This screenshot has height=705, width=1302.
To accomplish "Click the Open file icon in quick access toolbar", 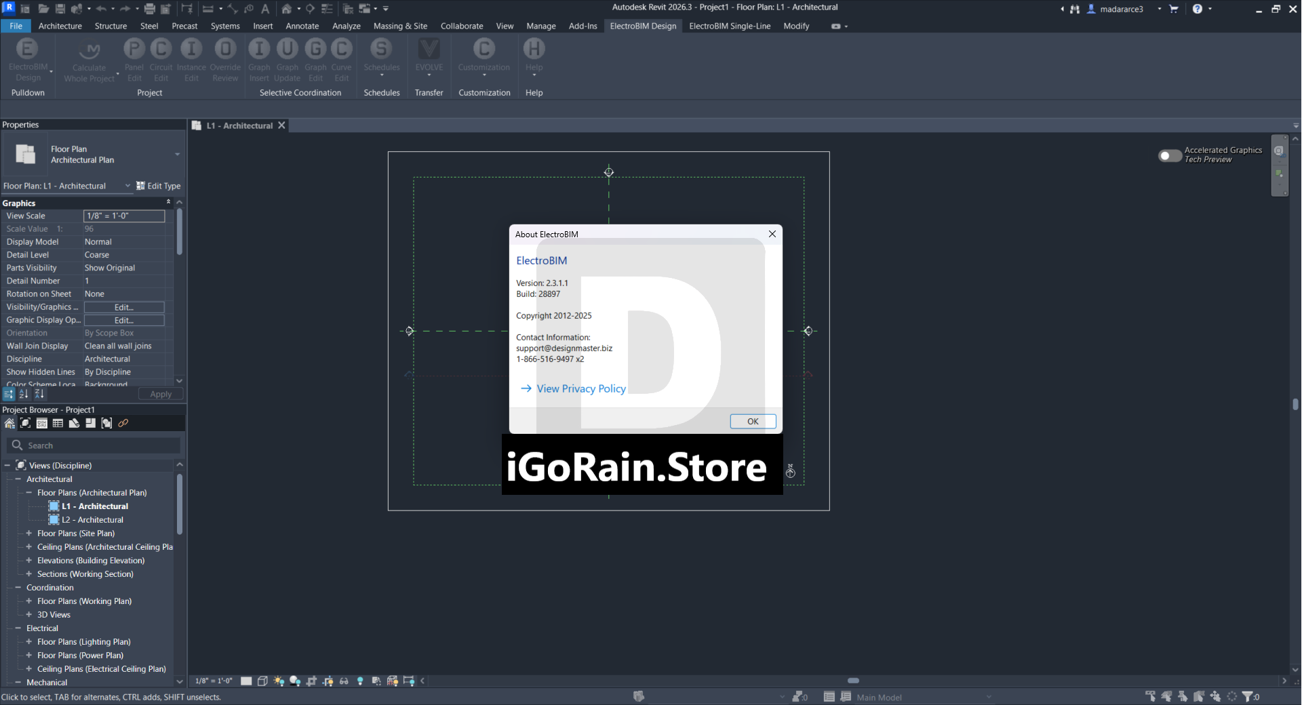I will coord(43,9).
